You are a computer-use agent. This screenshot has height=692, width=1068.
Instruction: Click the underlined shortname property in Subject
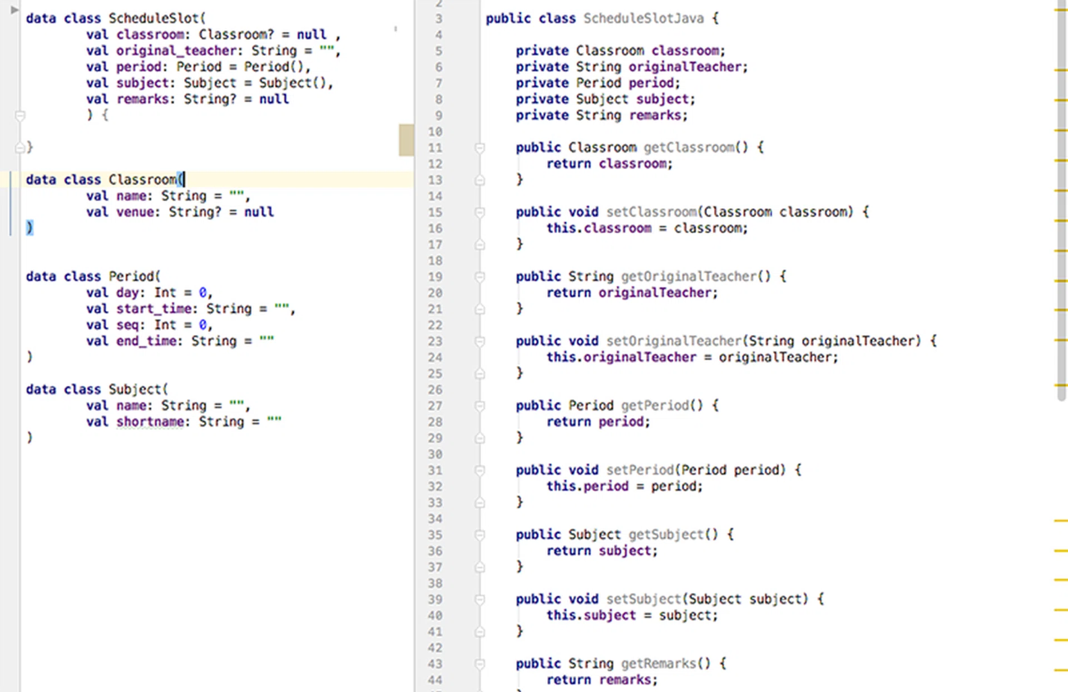[x=150, y=422]
